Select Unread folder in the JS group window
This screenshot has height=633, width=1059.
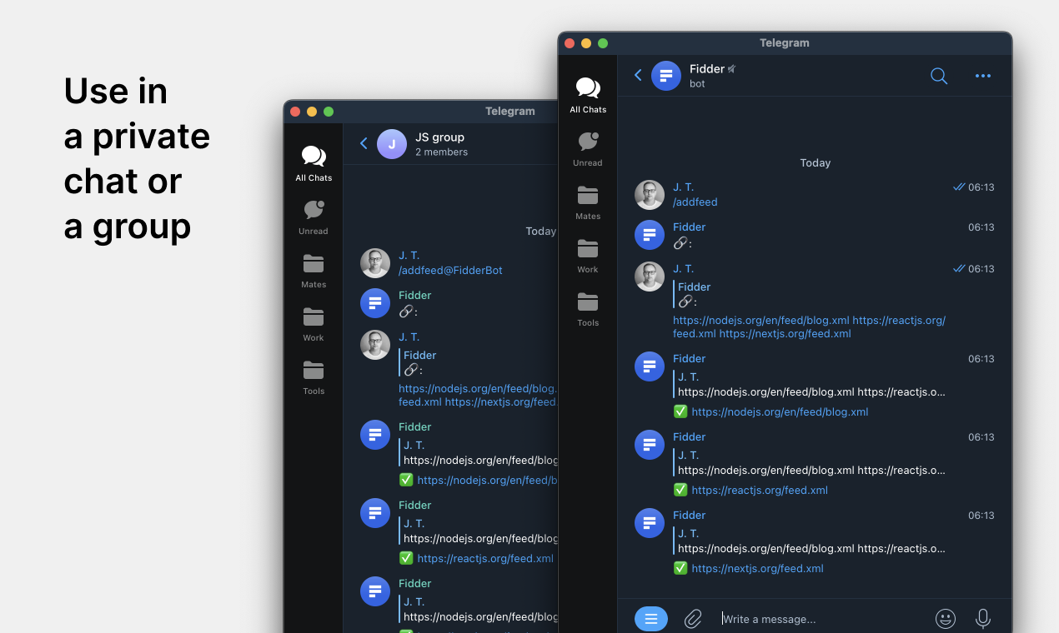[314, 217]
